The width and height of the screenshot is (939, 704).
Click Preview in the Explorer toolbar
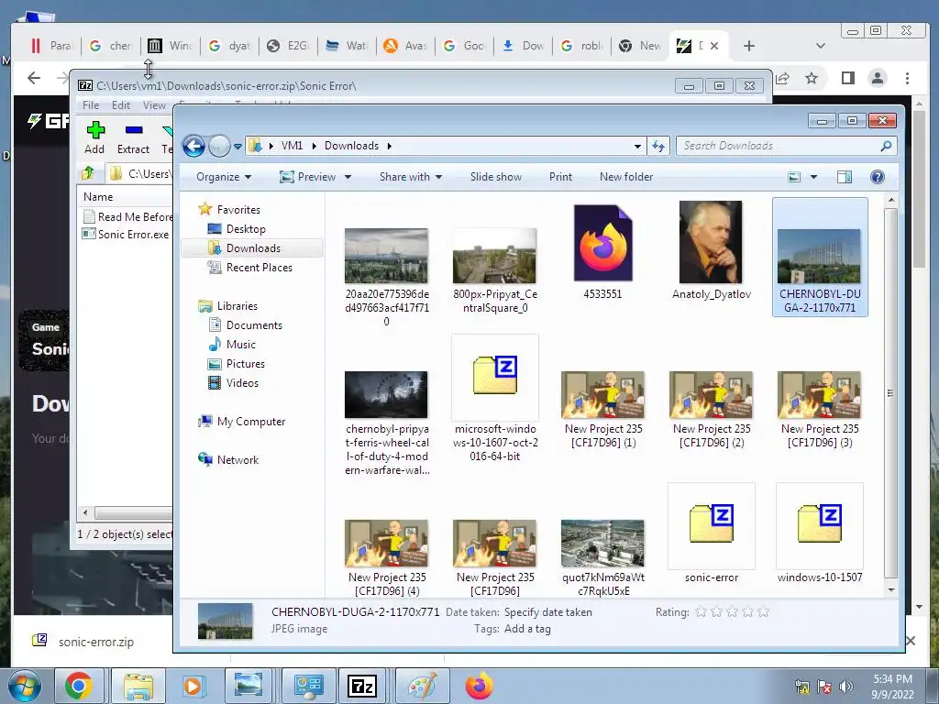point(308,177)
